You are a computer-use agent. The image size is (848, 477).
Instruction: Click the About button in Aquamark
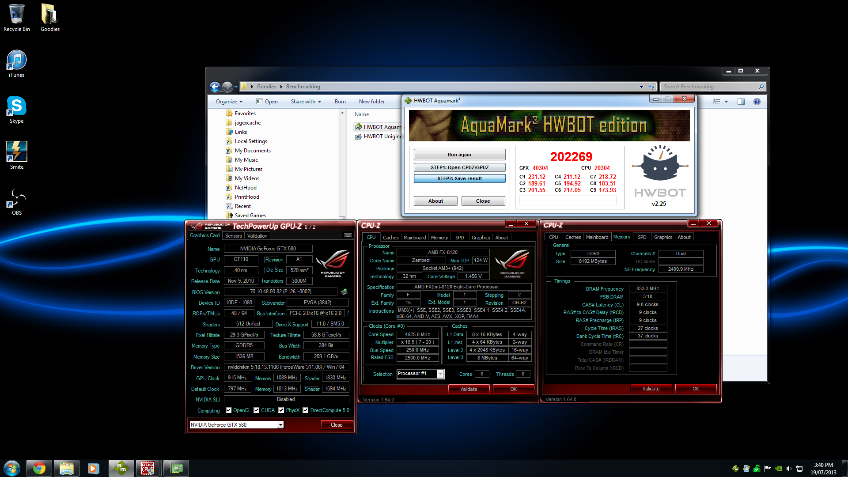435,201
